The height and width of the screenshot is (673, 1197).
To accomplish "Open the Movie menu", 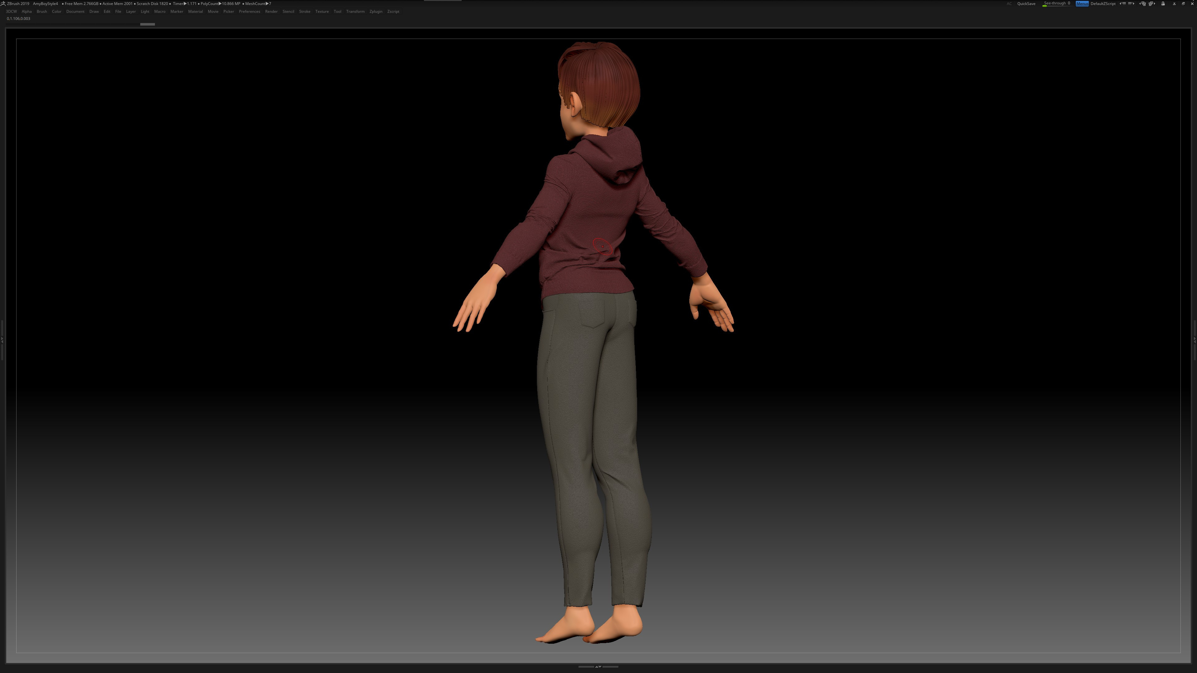I will click(x=213, y=12).
